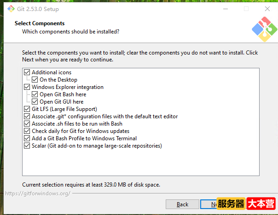Toggle Add Git Bash Profile to Windows Terminal
The image size is (278, 215).
(x=27, y=138)
